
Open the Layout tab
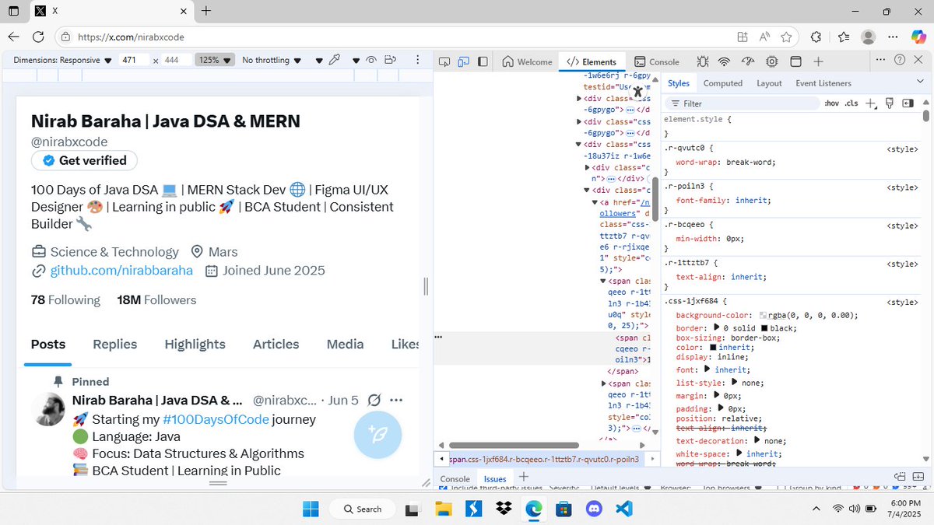(769, 83)
